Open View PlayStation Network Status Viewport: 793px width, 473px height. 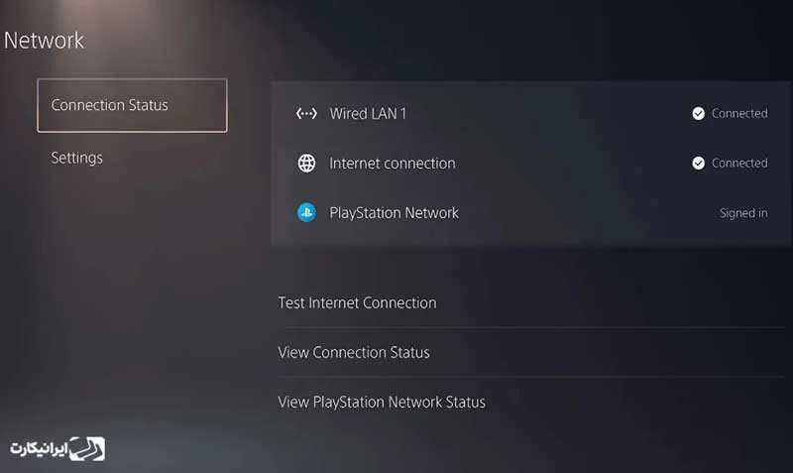pos(382,402)
